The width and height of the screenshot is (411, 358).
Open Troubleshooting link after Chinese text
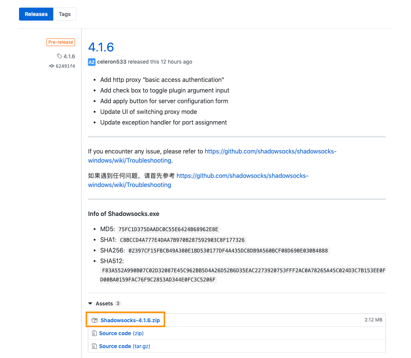coord(198,180)
